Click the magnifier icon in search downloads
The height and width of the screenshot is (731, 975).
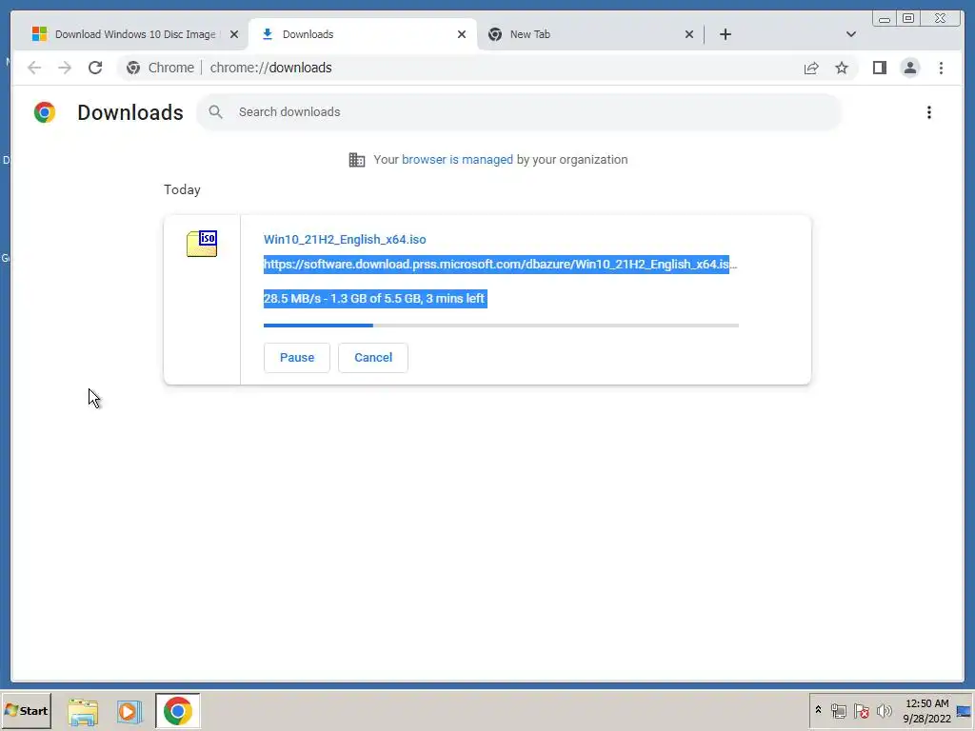215,112
